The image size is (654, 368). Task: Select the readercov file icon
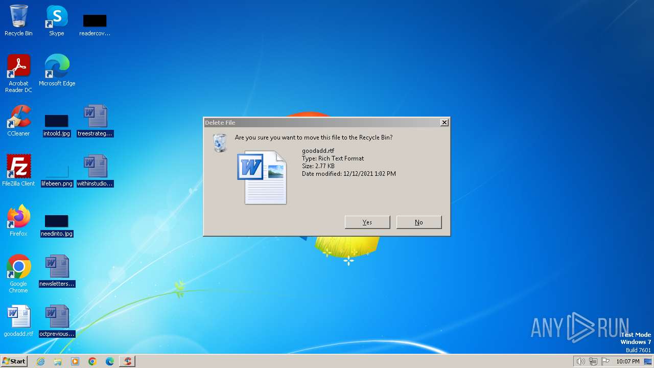pyautogui.click(x=95, y=25)
